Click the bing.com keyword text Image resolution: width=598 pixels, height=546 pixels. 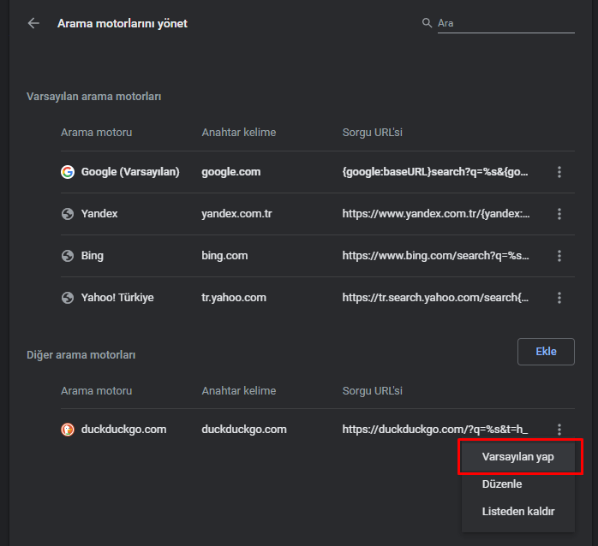point(224,256)
